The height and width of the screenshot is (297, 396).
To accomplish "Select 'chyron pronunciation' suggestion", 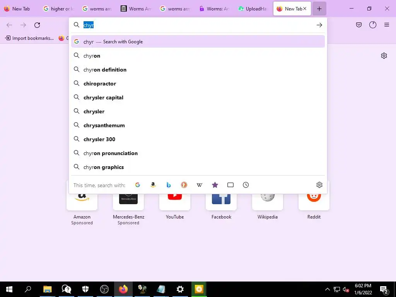I will coord(198,153).
